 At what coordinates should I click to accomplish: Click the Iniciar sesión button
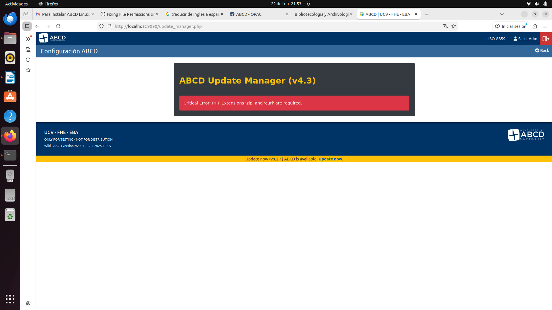click(511, 26)
